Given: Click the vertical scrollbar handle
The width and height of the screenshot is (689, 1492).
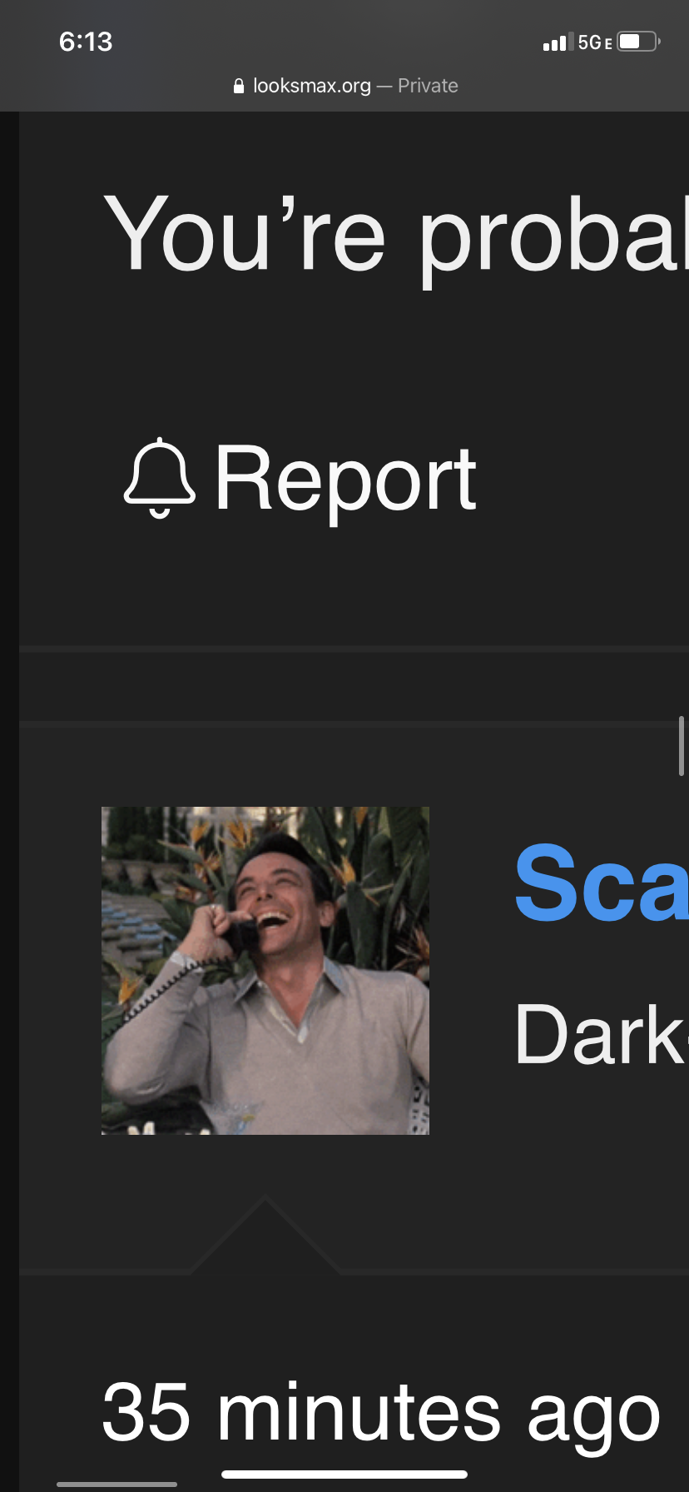Looking at the screenshot, I should [682, 746].
